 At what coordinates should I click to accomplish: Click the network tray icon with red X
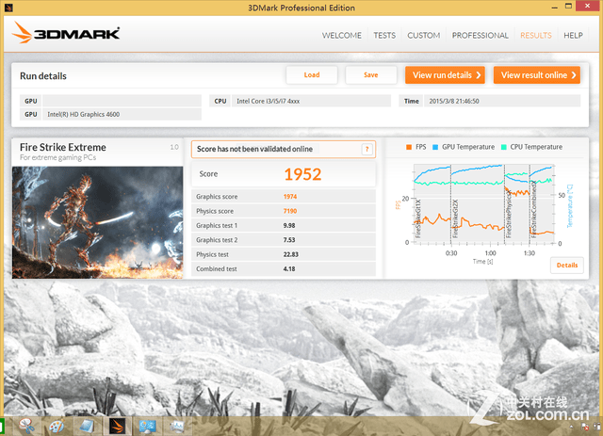[586, 427]
